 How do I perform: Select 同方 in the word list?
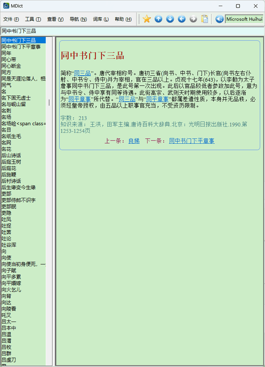[23, 72]
